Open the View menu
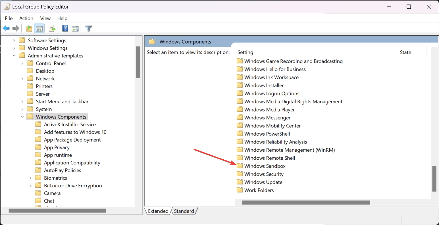This screenshot has width=439, height=225. coord(45,18)
